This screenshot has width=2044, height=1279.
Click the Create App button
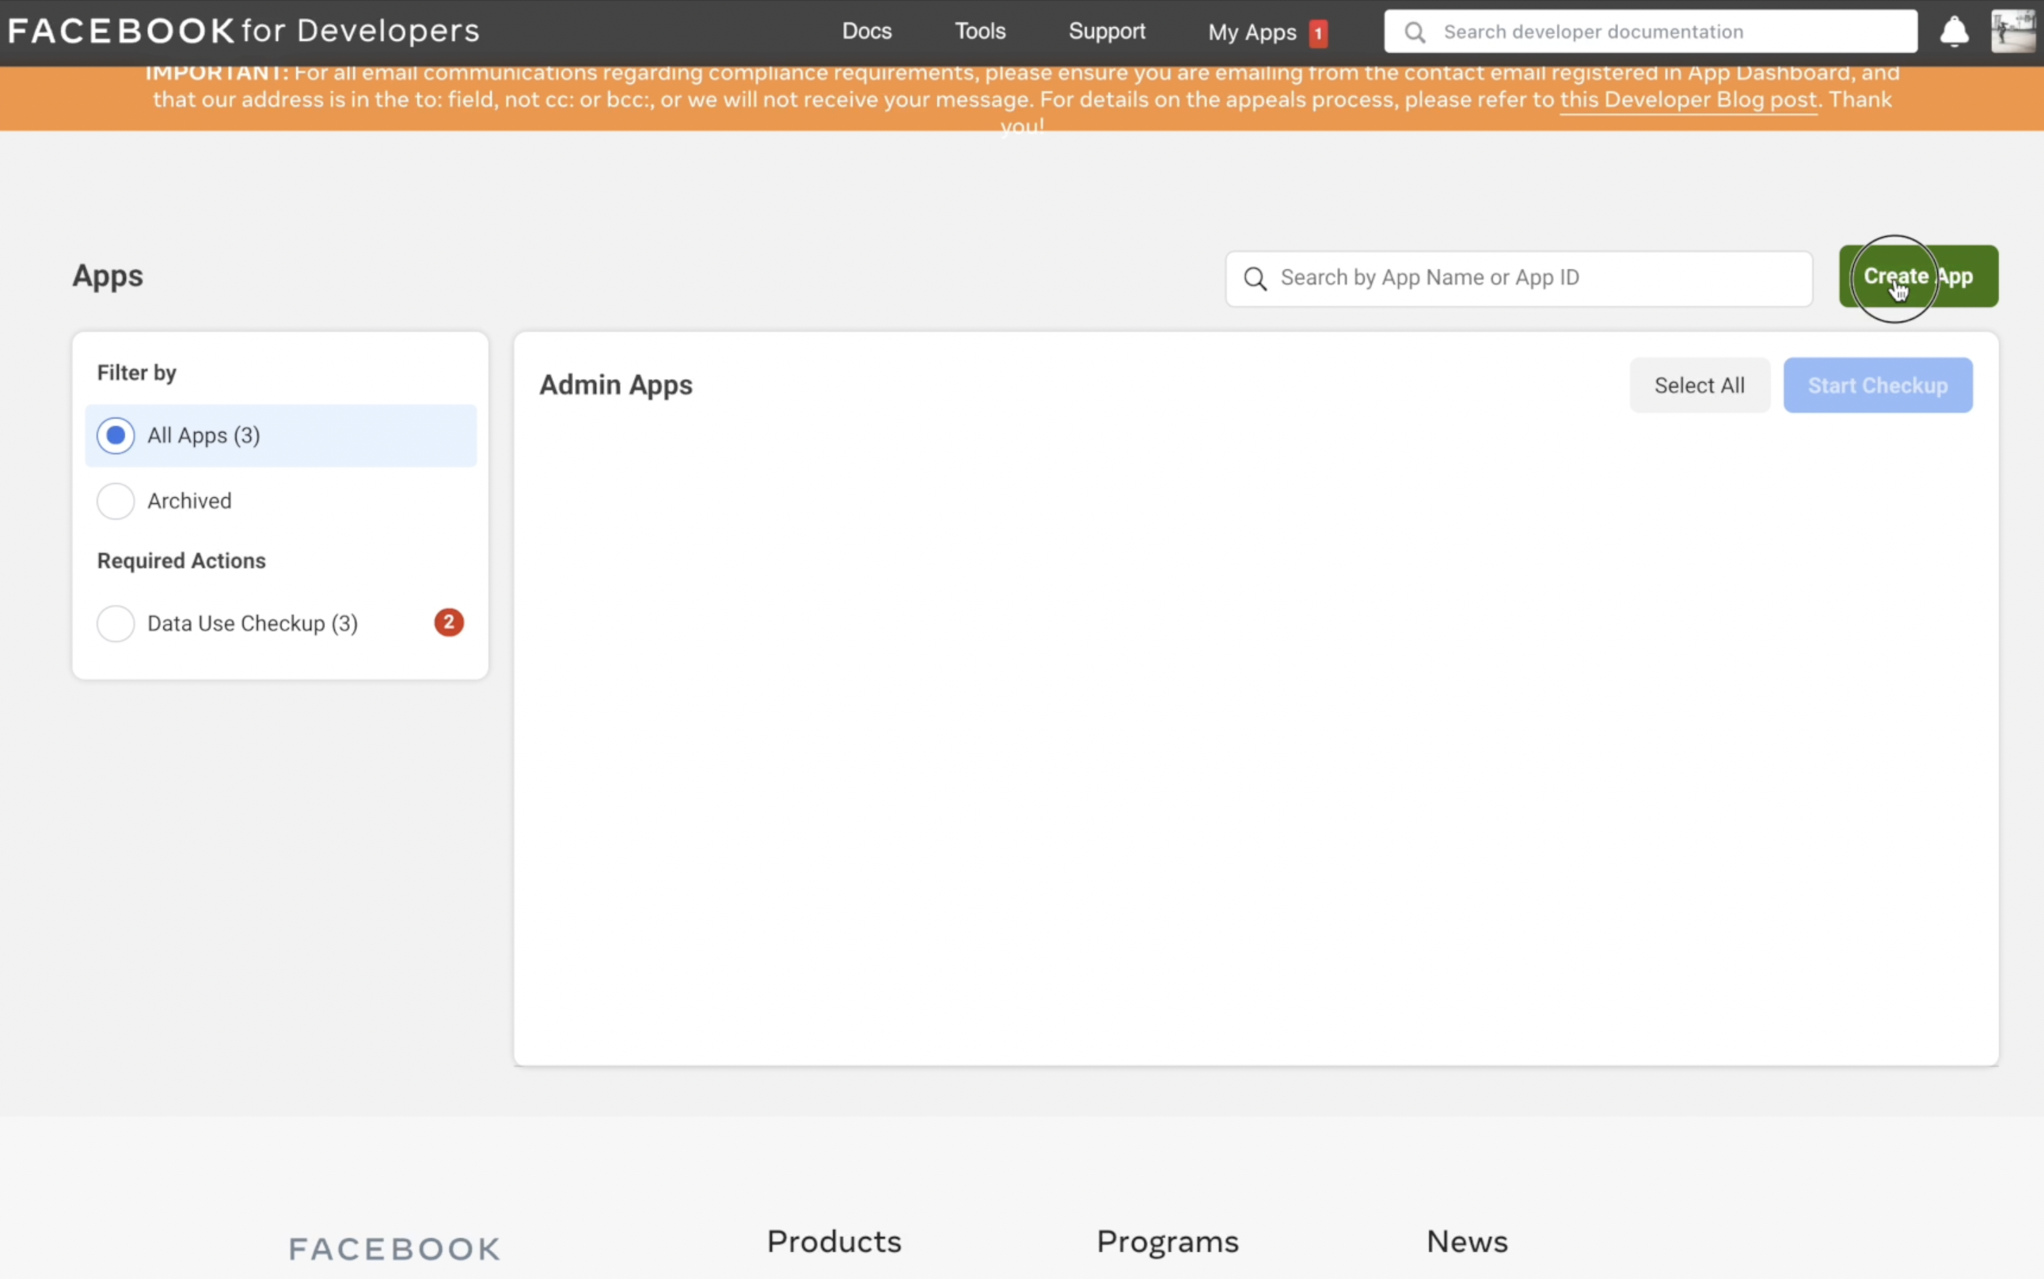[x=1919, y=275]
